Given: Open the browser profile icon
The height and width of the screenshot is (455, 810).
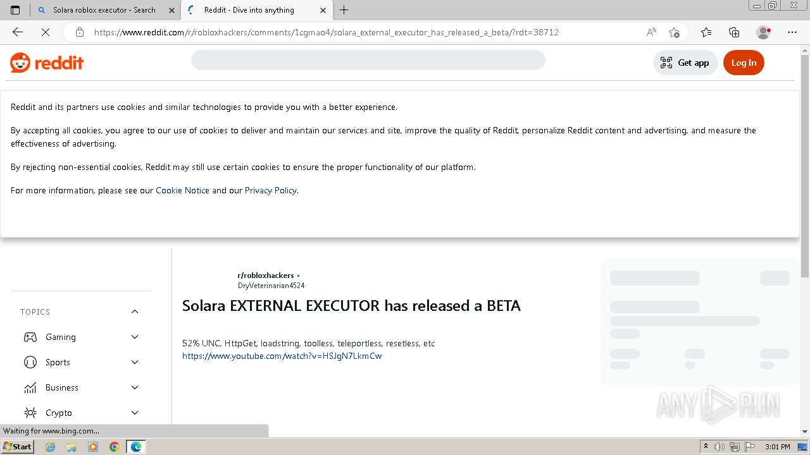Looking at the screenshot, I should tap(764, 32).
